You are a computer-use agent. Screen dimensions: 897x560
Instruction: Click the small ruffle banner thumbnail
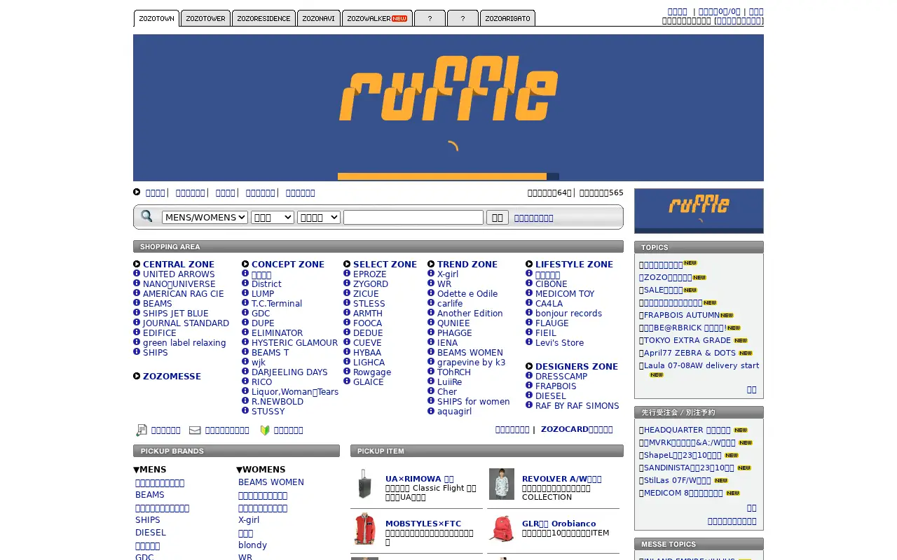tap(699, 211)
